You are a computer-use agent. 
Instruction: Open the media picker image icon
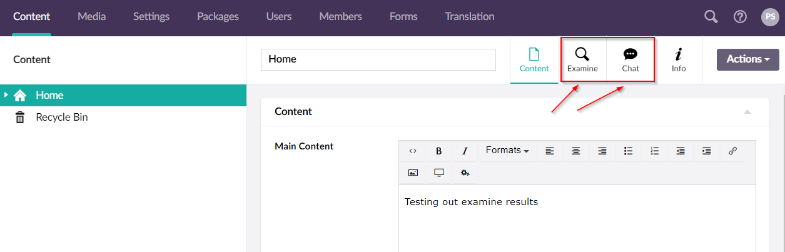click(413, 173)
